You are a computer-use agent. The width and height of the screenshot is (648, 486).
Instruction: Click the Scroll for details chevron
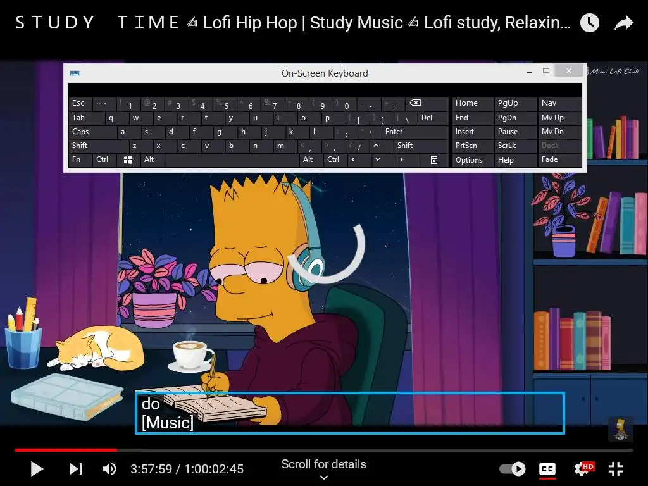pos(324,478)
